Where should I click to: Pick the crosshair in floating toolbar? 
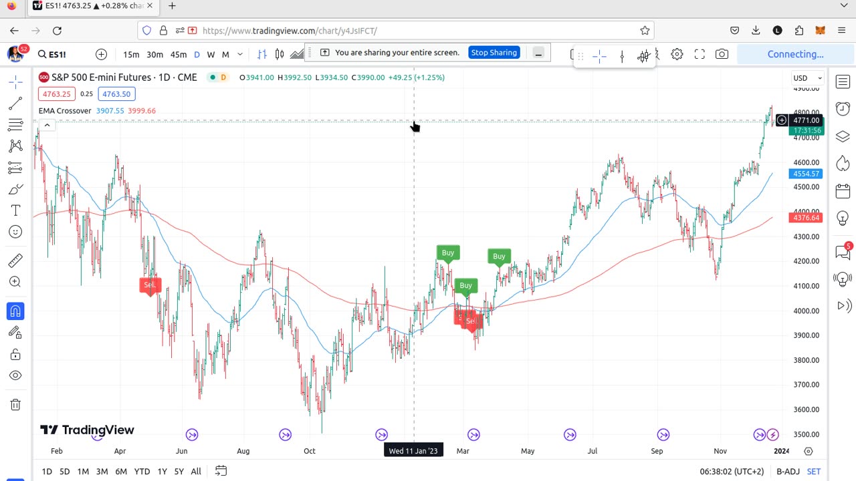(x=599, y=56)
